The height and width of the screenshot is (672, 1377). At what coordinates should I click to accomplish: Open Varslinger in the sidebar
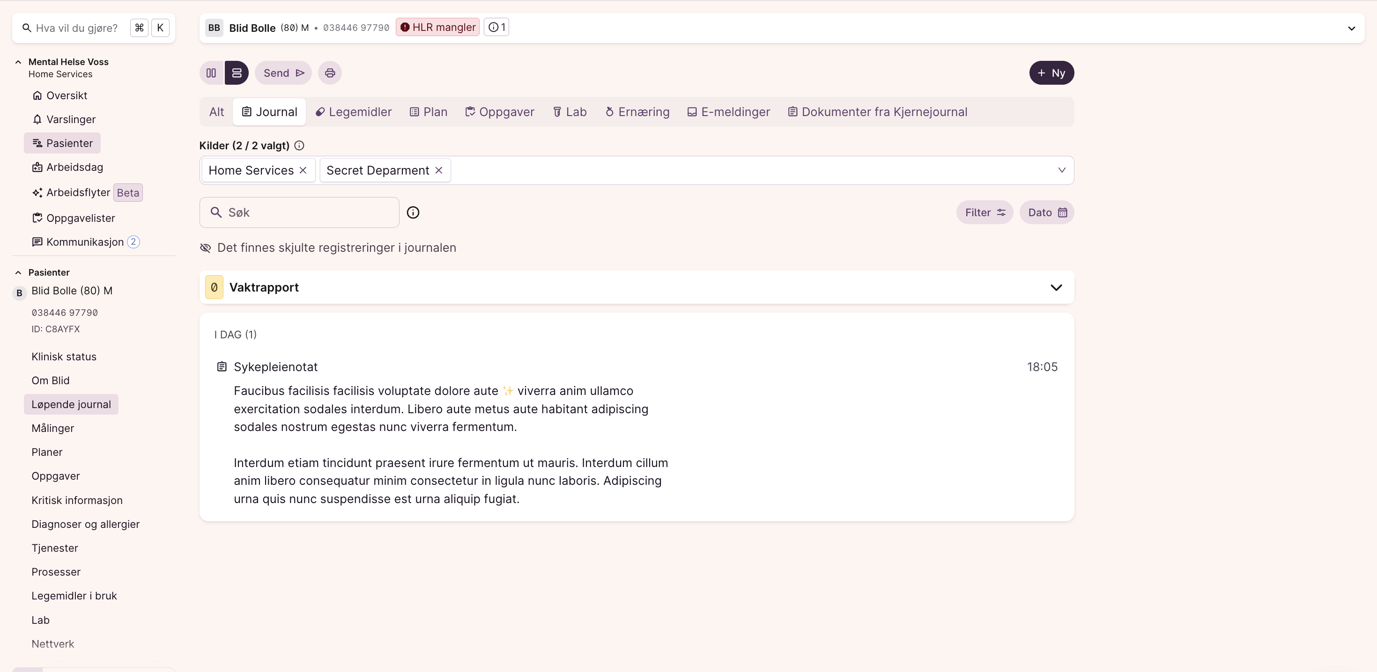point(70,119)
